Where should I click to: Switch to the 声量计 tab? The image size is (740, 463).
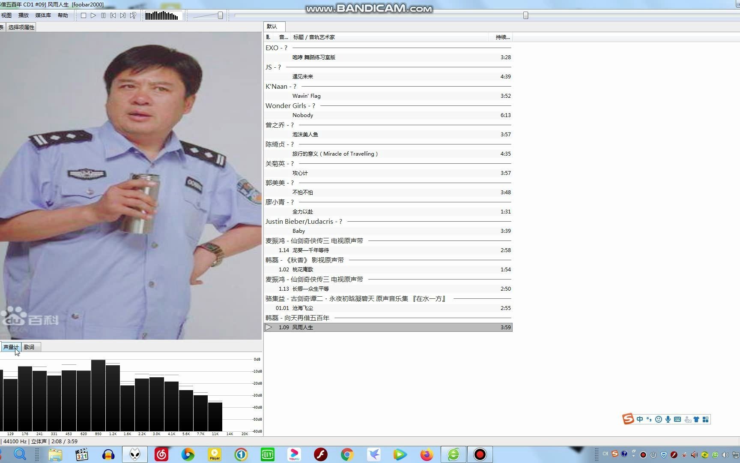(11, 347)
